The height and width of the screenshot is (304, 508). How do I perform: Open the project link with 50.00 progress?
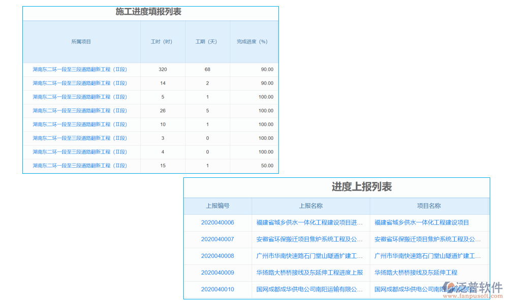(x=80, y=166)
